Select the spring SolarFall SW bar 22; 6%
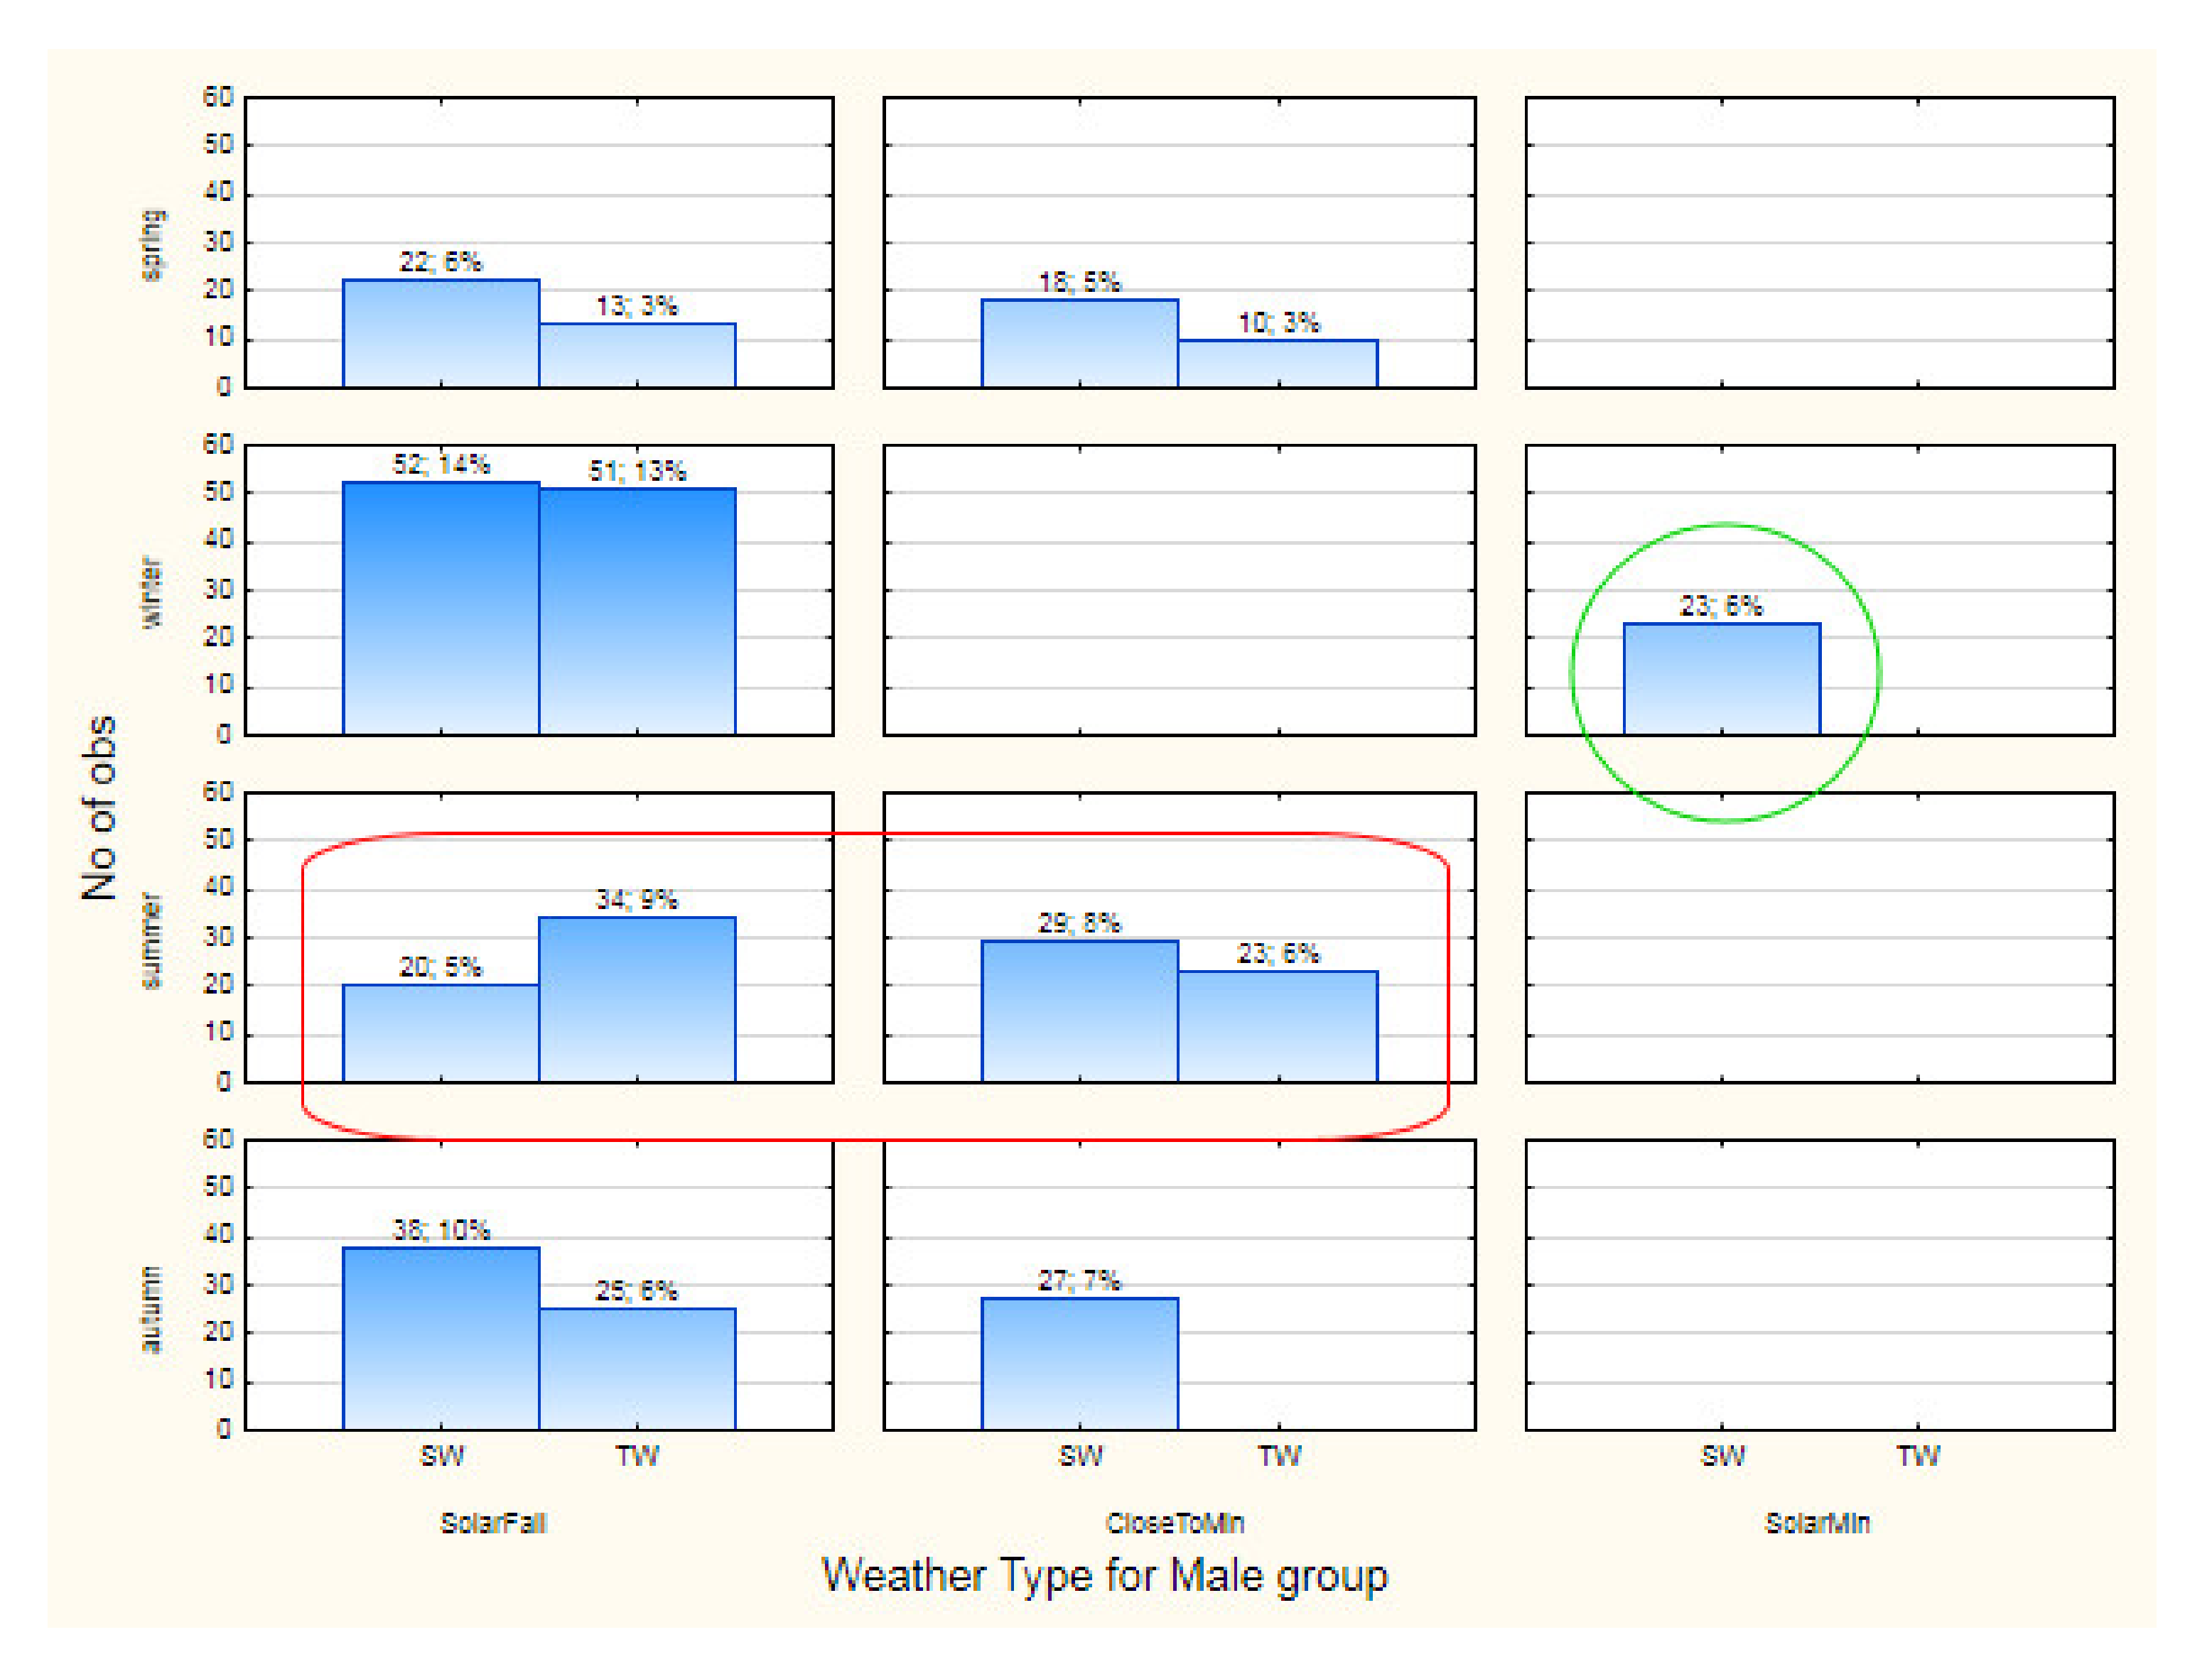Viewport: 2212px width, 1664px height. tap(441, 334)
